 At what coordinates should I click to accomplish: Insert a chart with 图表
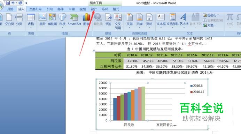pyautogui.click(x=86, y=20)
